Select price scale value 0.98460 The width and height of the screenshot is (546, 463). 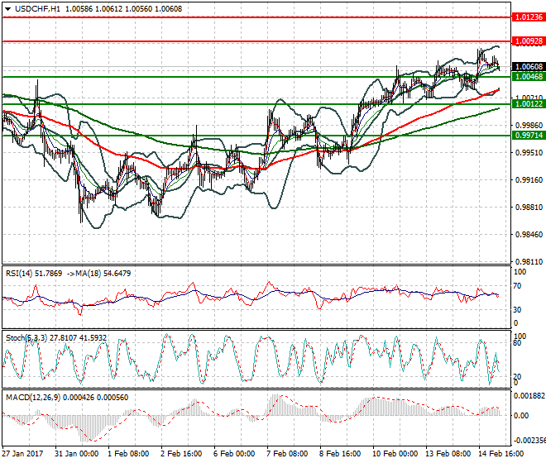click(529, 235)
